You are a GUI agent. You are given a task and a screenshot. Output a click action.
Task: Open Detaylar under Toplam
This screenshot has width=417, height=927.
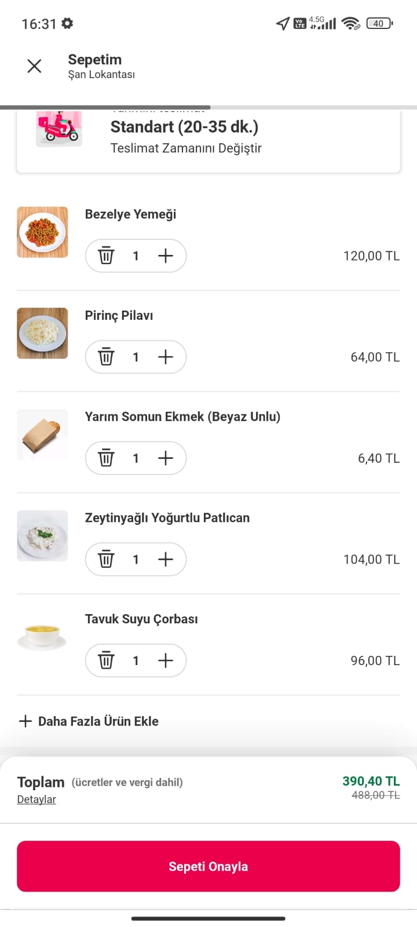[36, 800]
